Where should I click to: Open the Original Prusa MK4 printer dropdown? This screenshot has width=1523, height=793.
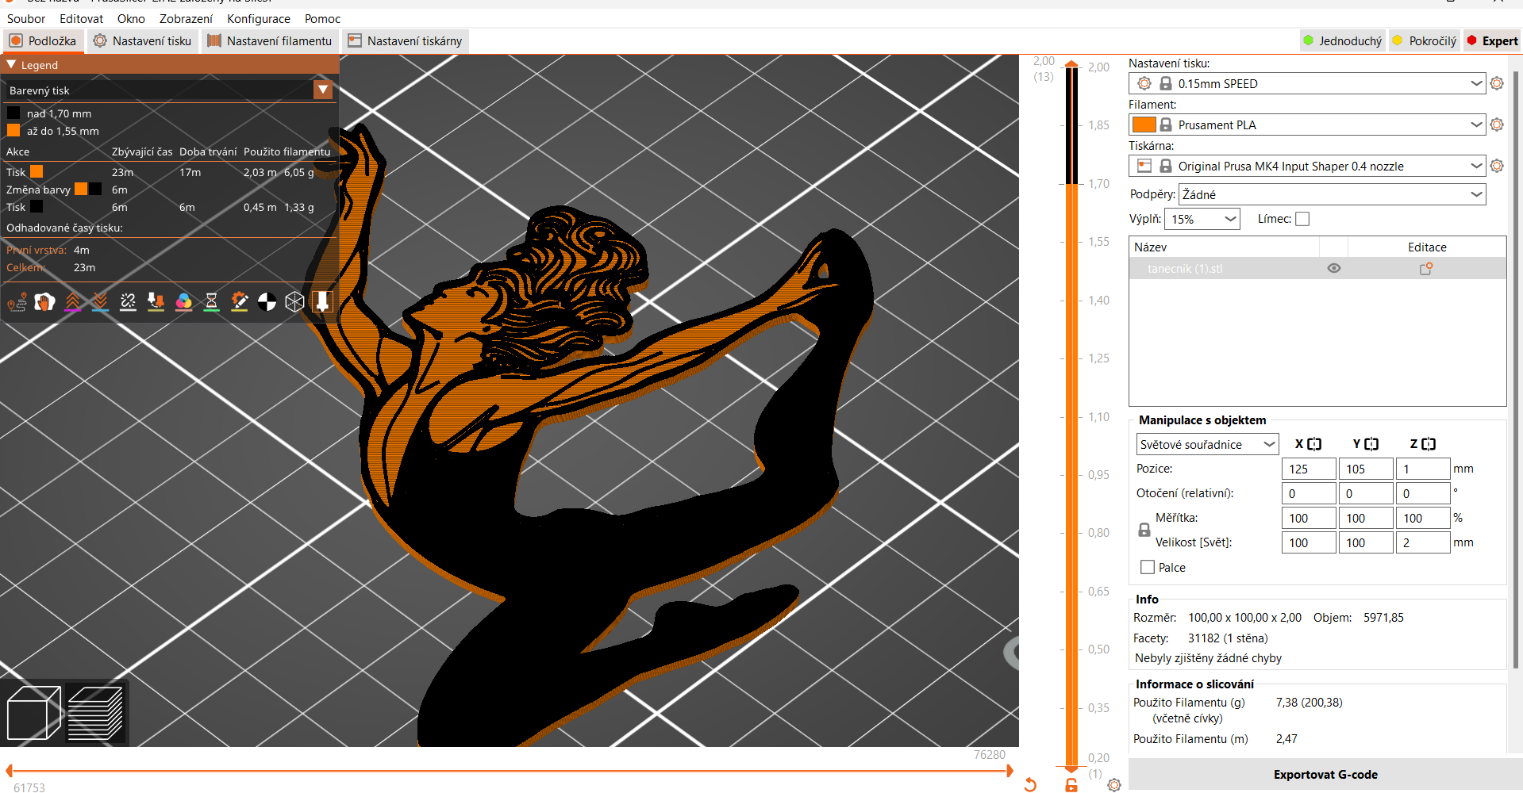pos(1307,166)
